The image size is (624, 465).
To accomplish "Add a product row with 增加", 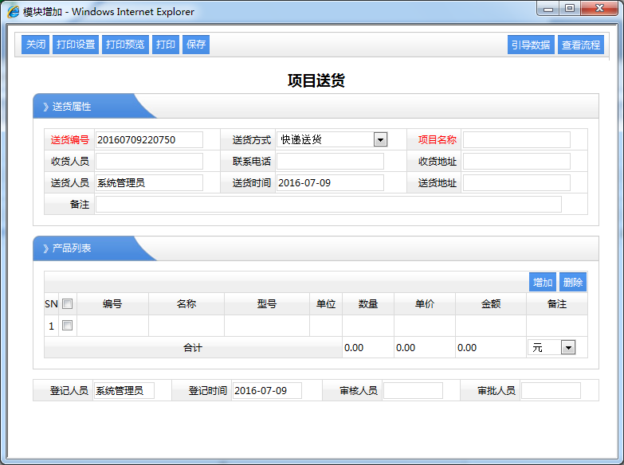I will pos(543,282).
